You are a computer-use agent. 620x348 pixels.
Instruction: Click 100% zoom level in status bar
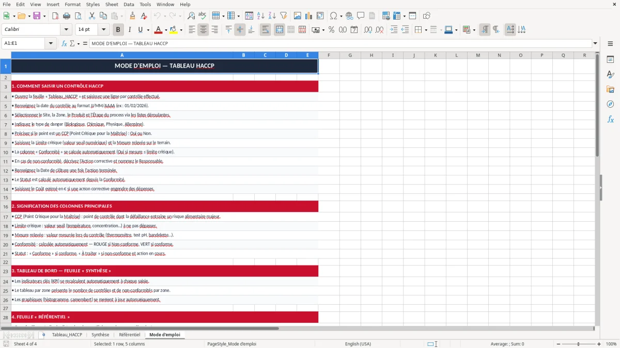[611, 344]
